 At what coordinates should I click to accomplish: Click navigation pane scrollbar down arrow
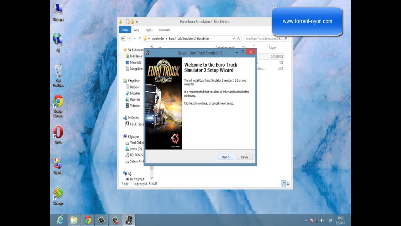click(x=152, y=178)
